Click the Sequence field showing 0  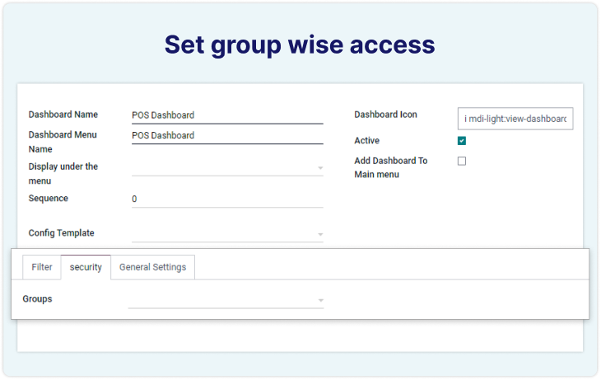226,199
